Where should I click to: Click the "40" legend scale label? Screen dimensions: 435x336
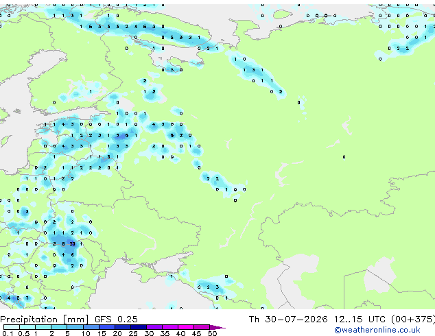pos(180,333)
